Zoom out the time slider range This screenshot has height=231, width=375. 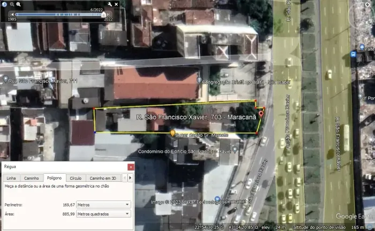(x=12, y=4)
